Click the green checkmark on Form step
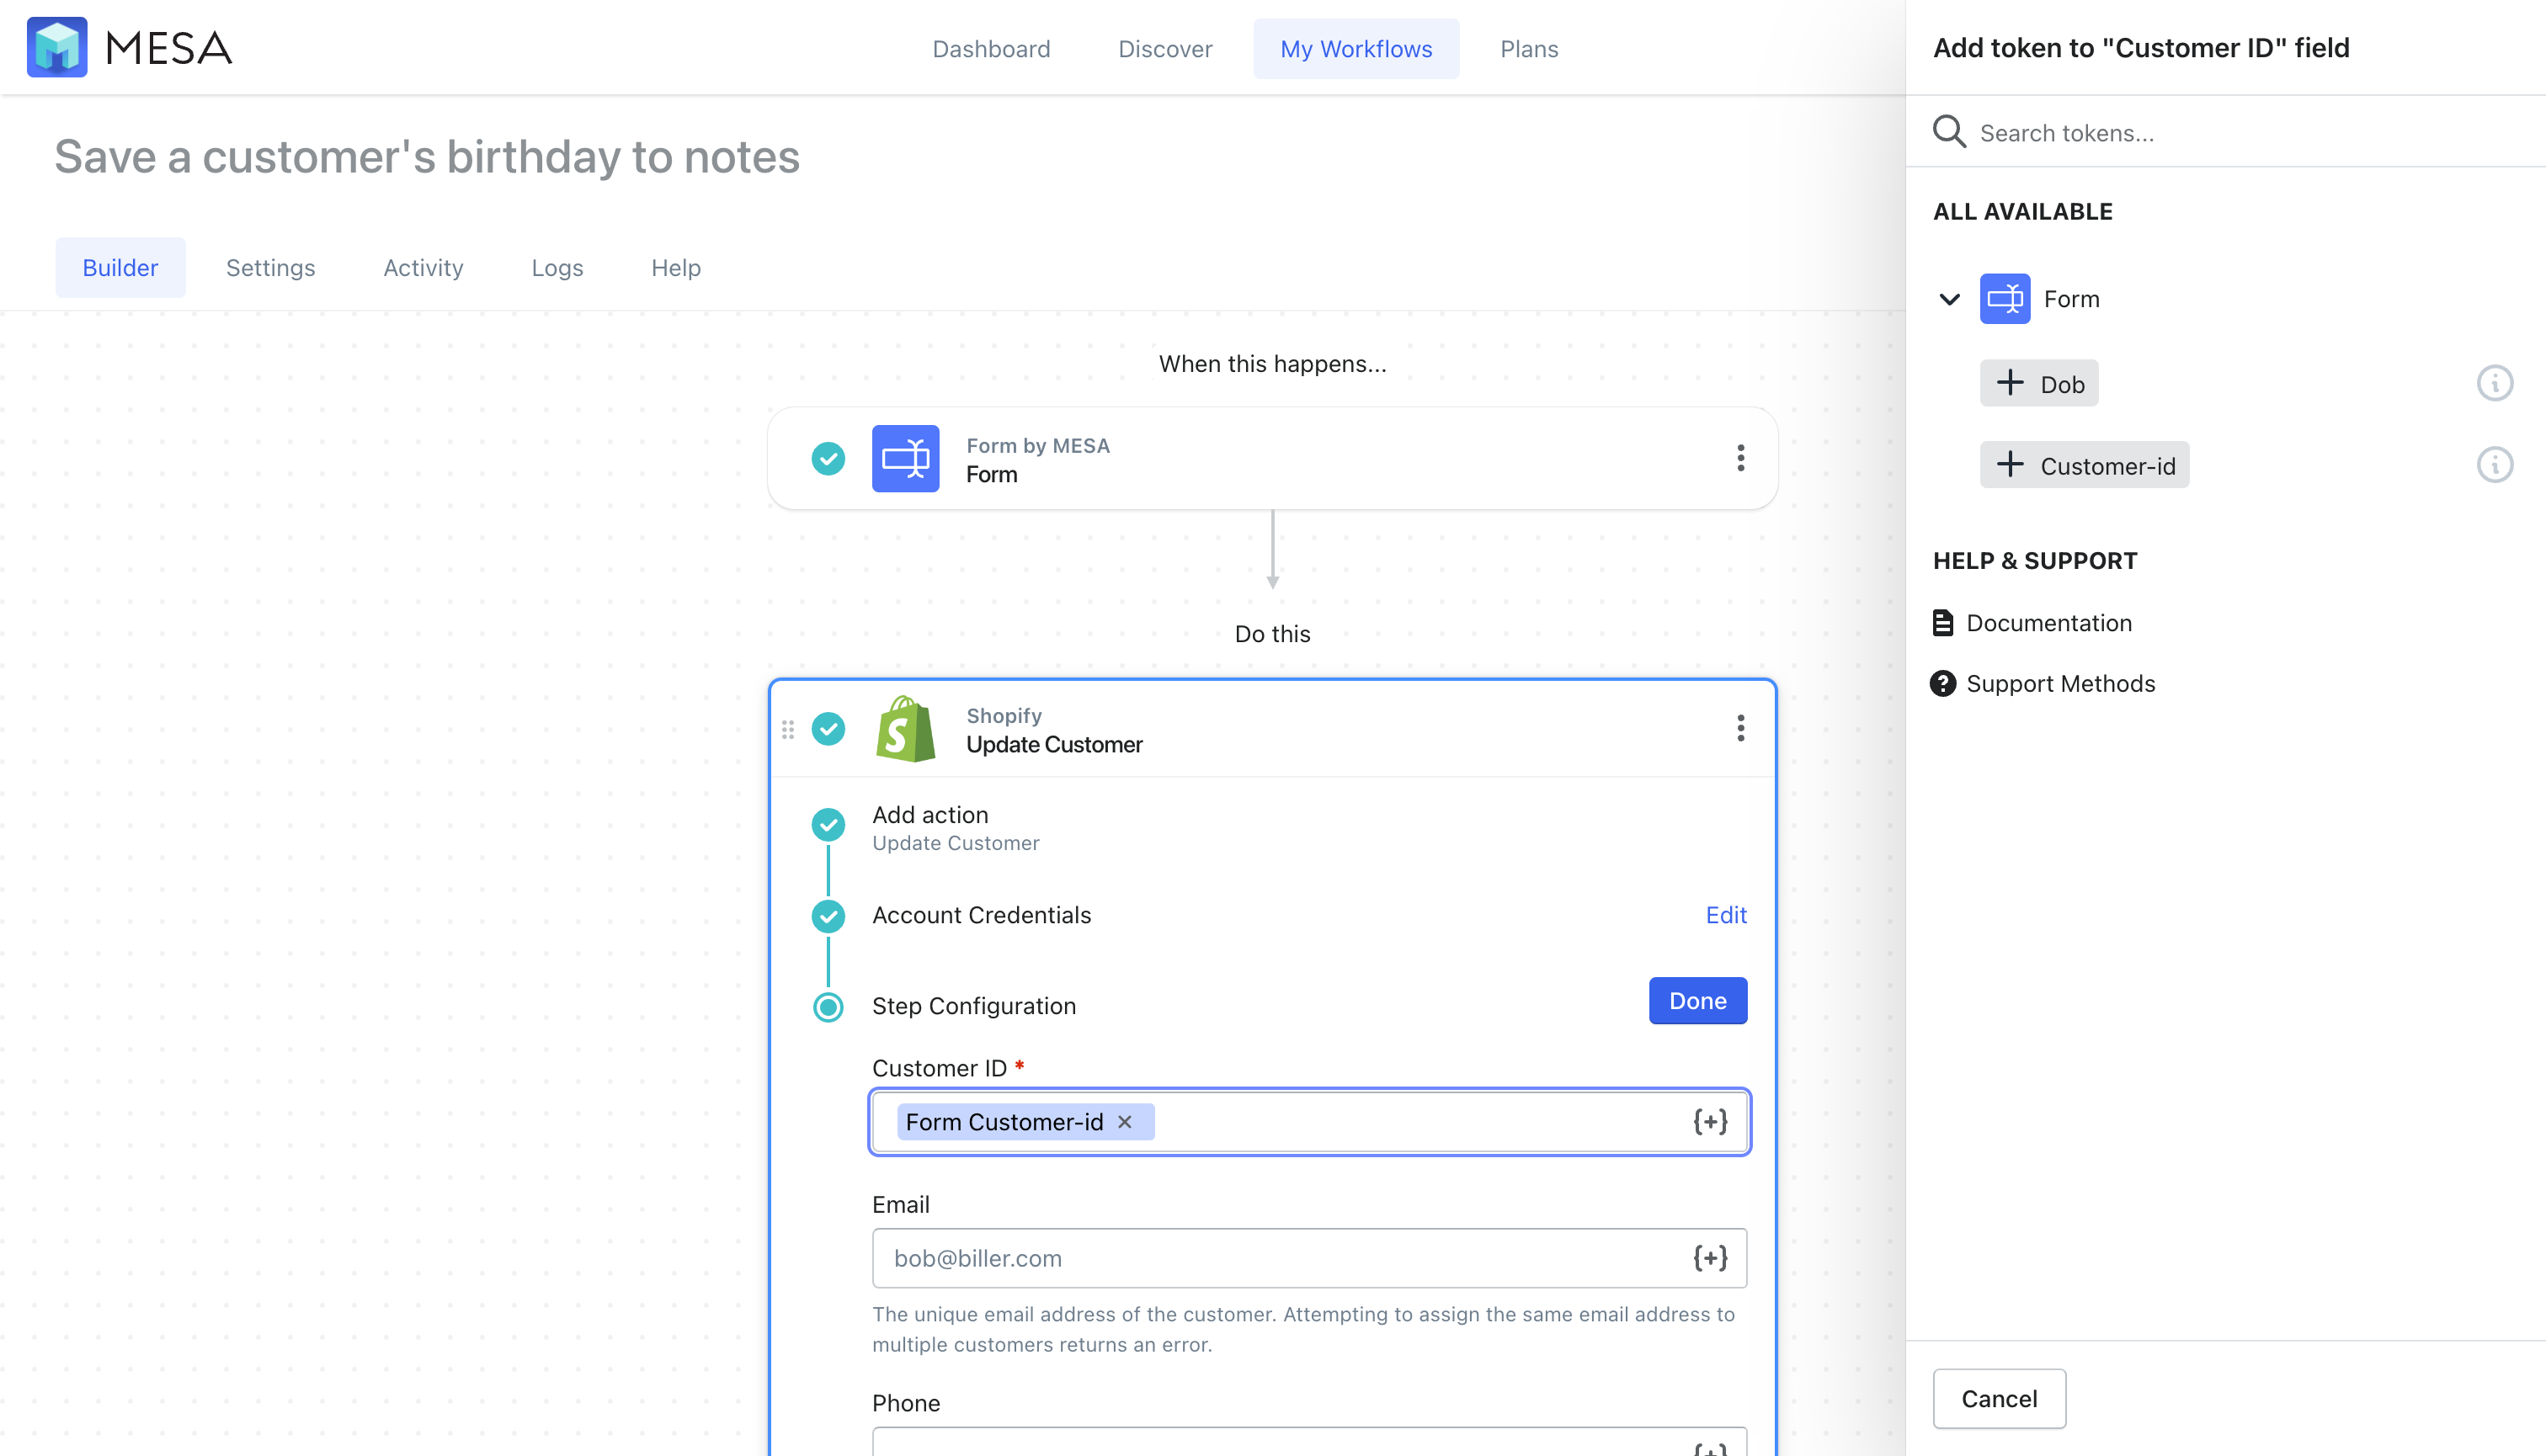This screenshot has height=1456, width=2546. coord(828,459)
